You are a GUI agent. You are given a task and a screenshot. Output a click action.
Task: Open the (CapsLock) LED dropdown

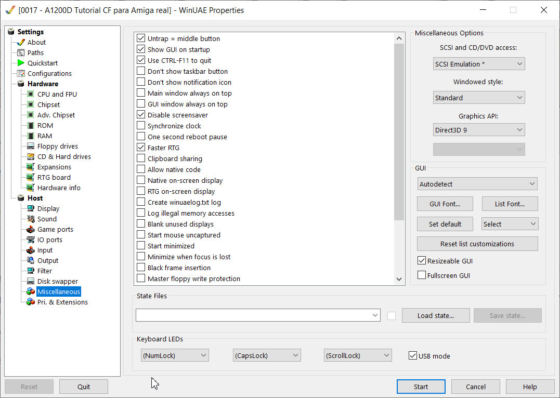pos(266,355)
